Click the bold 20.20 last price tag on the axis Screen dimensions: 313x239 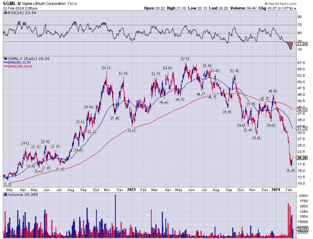(302, 158)
